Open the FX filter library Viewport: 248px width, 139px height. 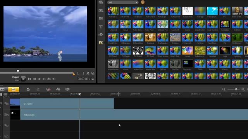(101, 43)
